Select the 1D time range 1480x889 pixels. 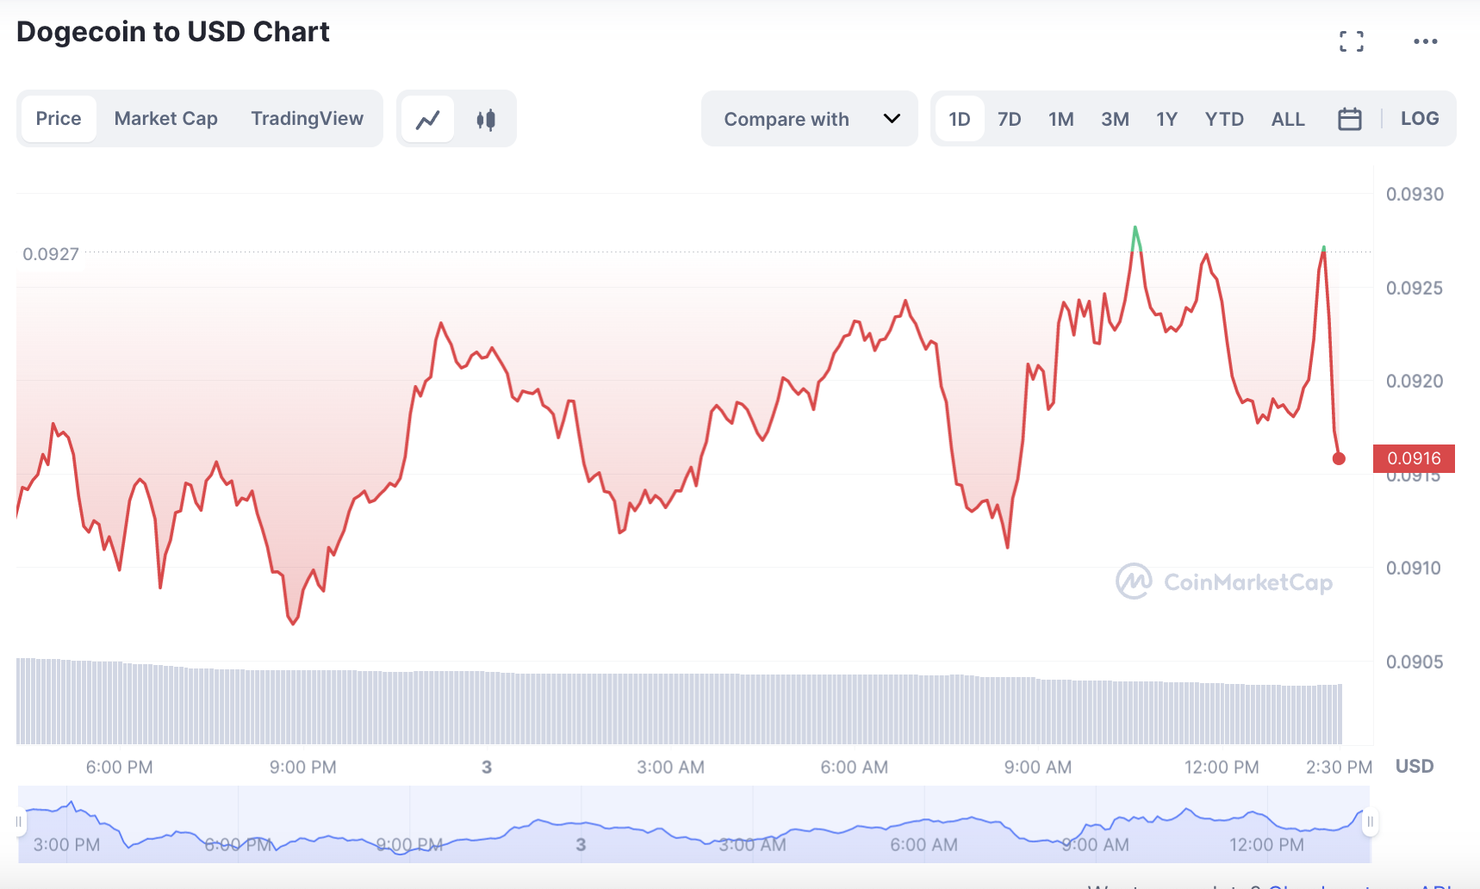960,119
